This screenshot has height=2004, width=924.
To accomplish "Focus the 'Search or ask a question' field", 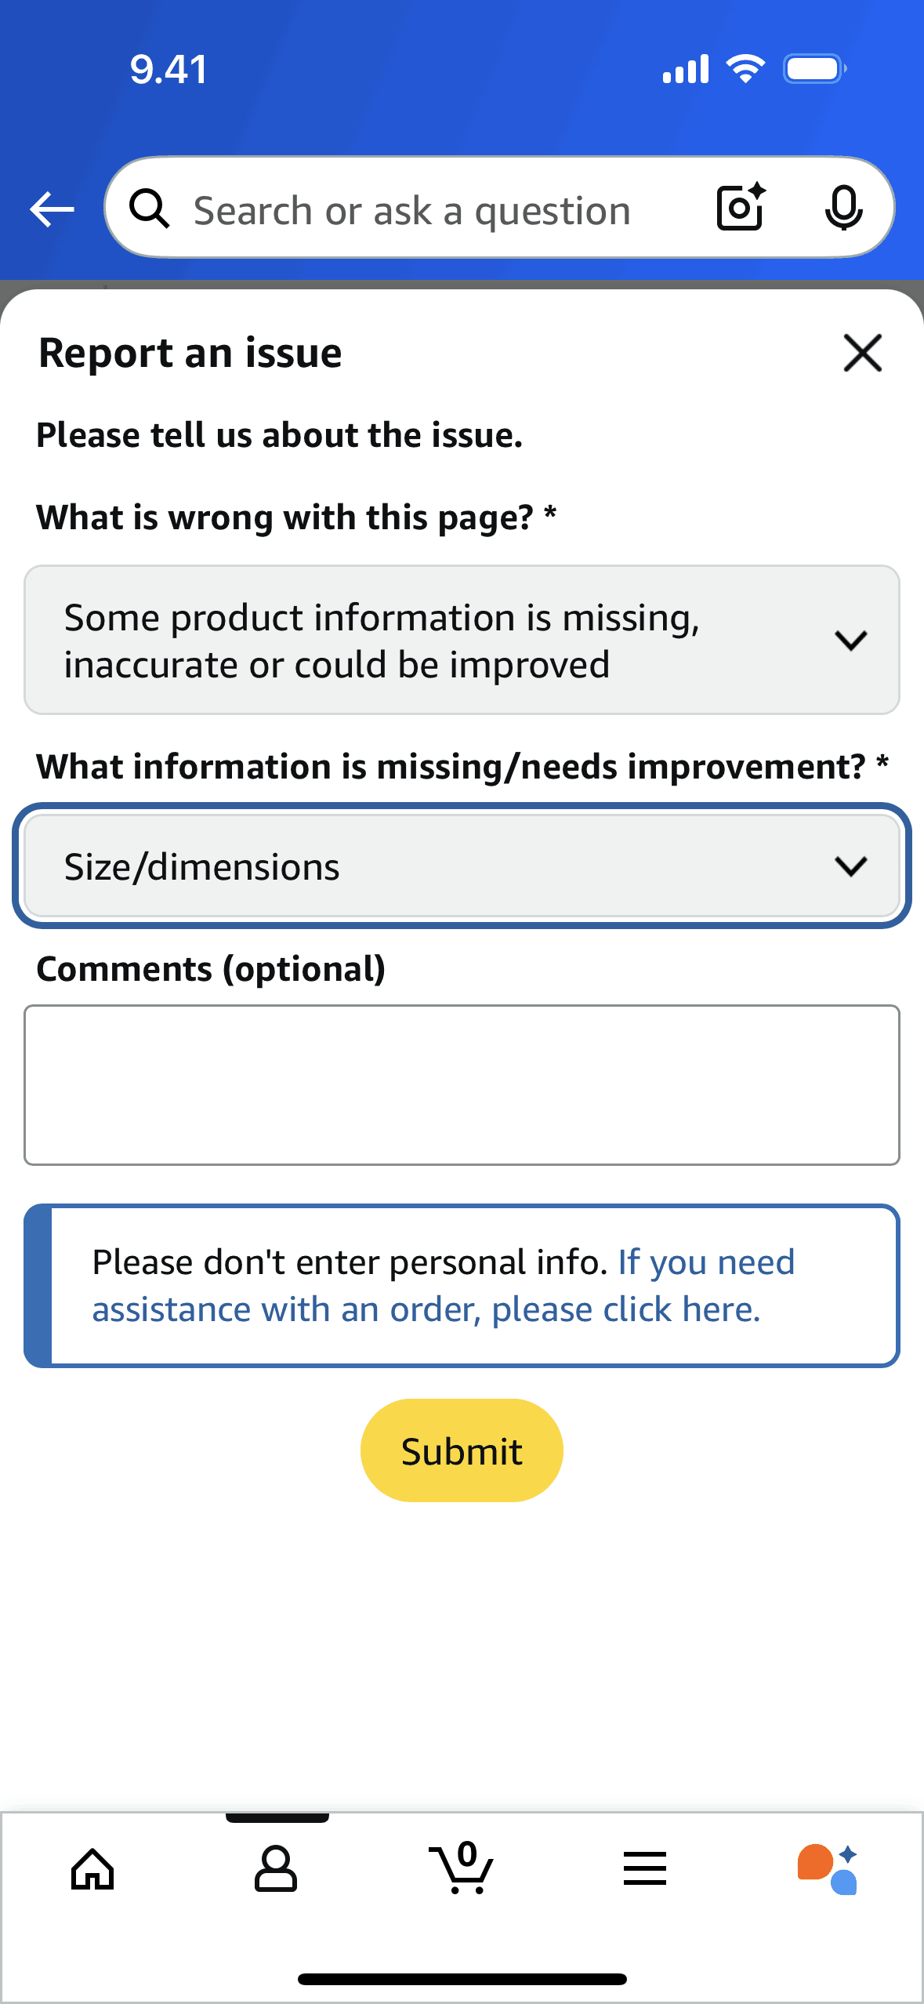I will (x=412, y=210).
